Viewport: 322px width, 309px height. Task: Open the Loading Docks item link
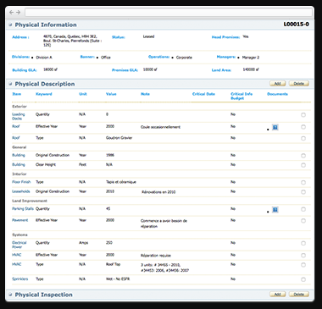pyautogui.click(x=19, y=116)
